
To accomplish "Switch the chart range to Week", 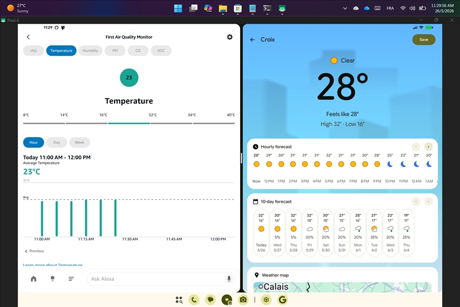I will 79,142.
